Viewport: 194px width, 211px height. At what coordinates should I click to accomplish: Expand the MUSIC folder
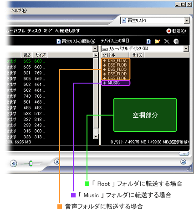tap(104, 83)
